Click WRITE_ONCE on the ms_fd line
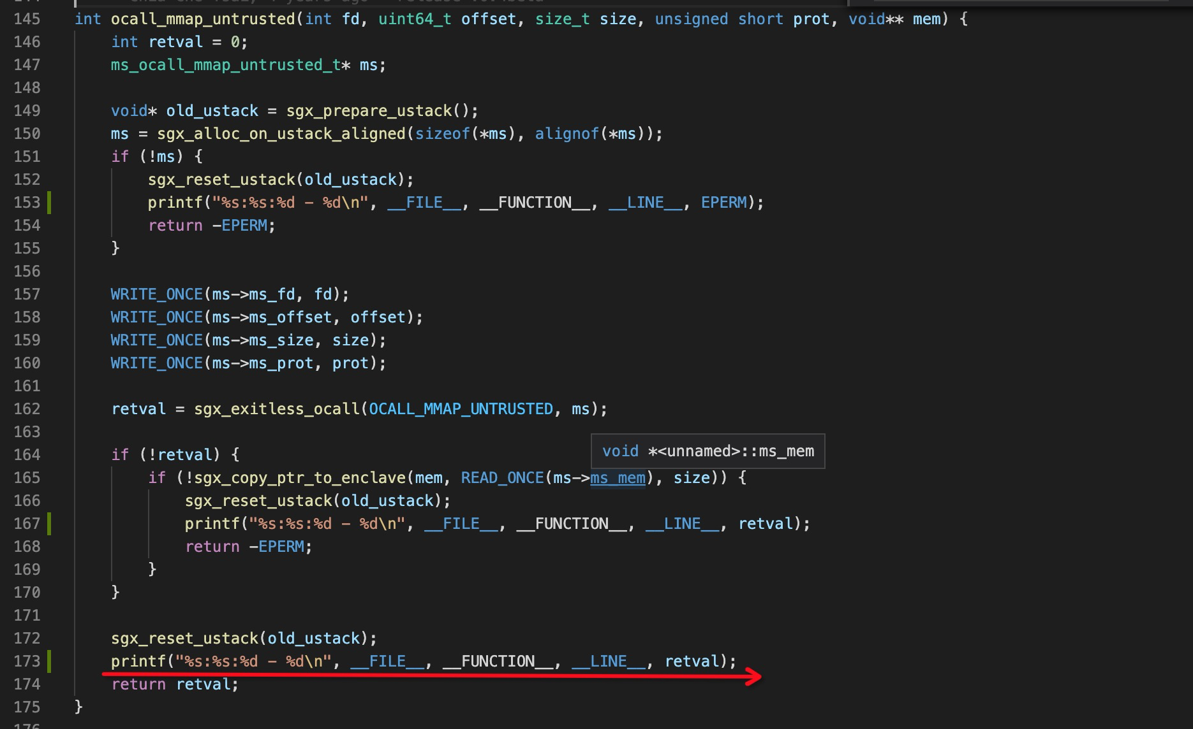The height and width of the screenshot is (729, 1193). (157, 294)
